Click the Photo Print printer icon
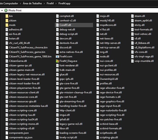 (x=6, y=10)
